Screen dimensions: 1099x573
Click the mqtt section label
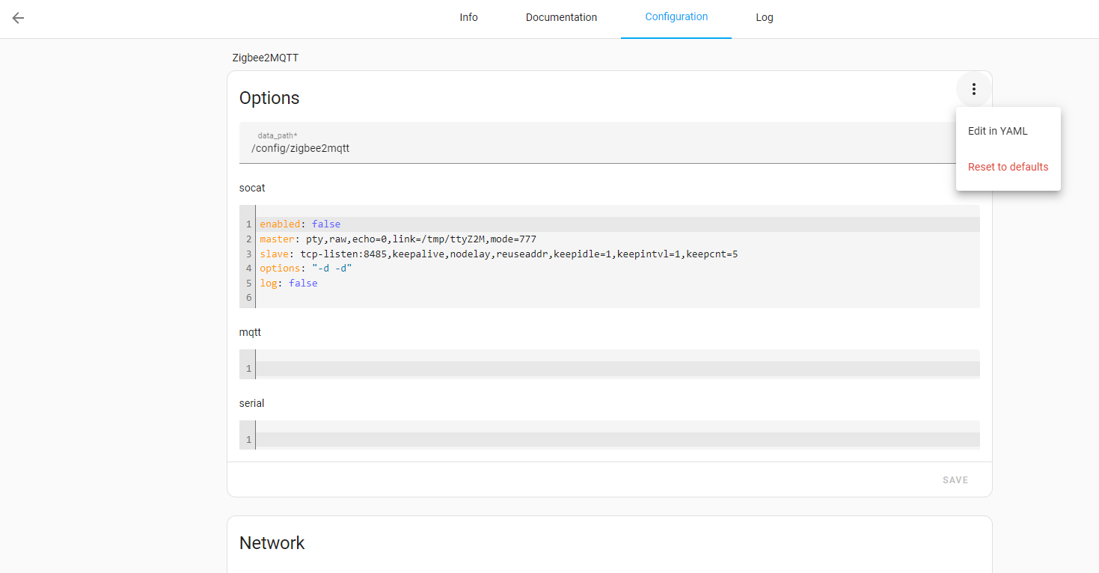click(250, 332)
